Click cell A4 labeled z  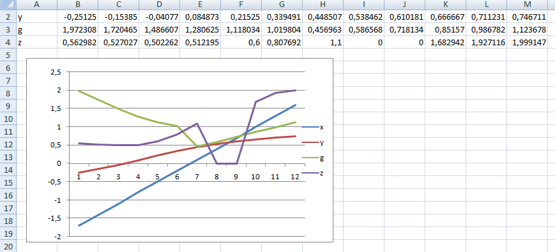click(37, 42)
